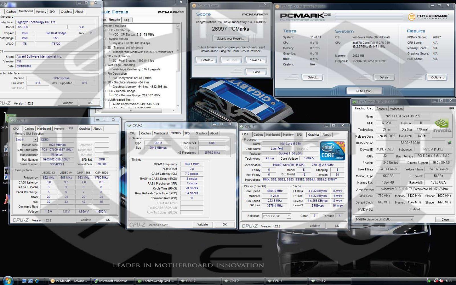Click the Close button in GPU-Z
Image resolution: width=456 pixels, height=285 pixels.
tap(445, 219)
